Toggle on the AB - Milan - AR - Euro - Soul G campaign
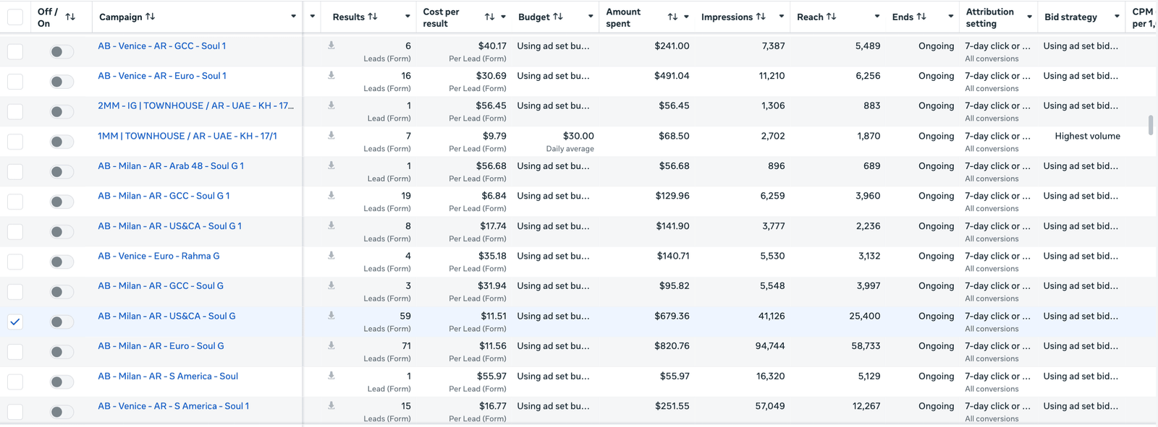The width and height of the screenshot is (1158, 427). tap(62, 352)
